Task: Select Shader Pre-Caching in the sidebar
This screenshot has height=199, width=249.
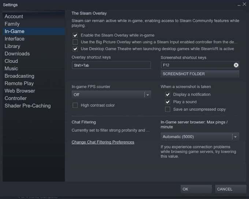Action: (27, 106)
